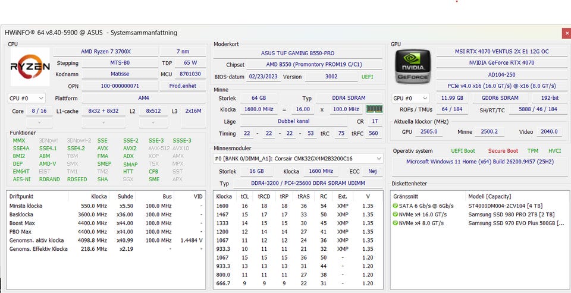
Task: Click the AD104-250 GPU chip field
Action: 501,75
